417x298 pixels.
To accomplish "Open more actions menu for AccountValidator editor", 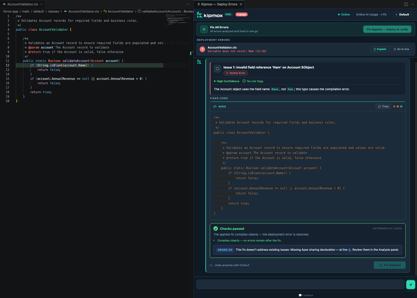I will (x=187, y=4).
